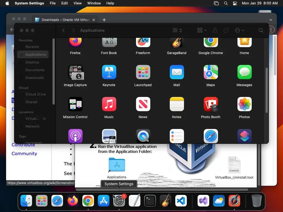The width and height of the screenshot is (283, 212).
Task: Open a new browser tab
Action: [x=104, y=20]
